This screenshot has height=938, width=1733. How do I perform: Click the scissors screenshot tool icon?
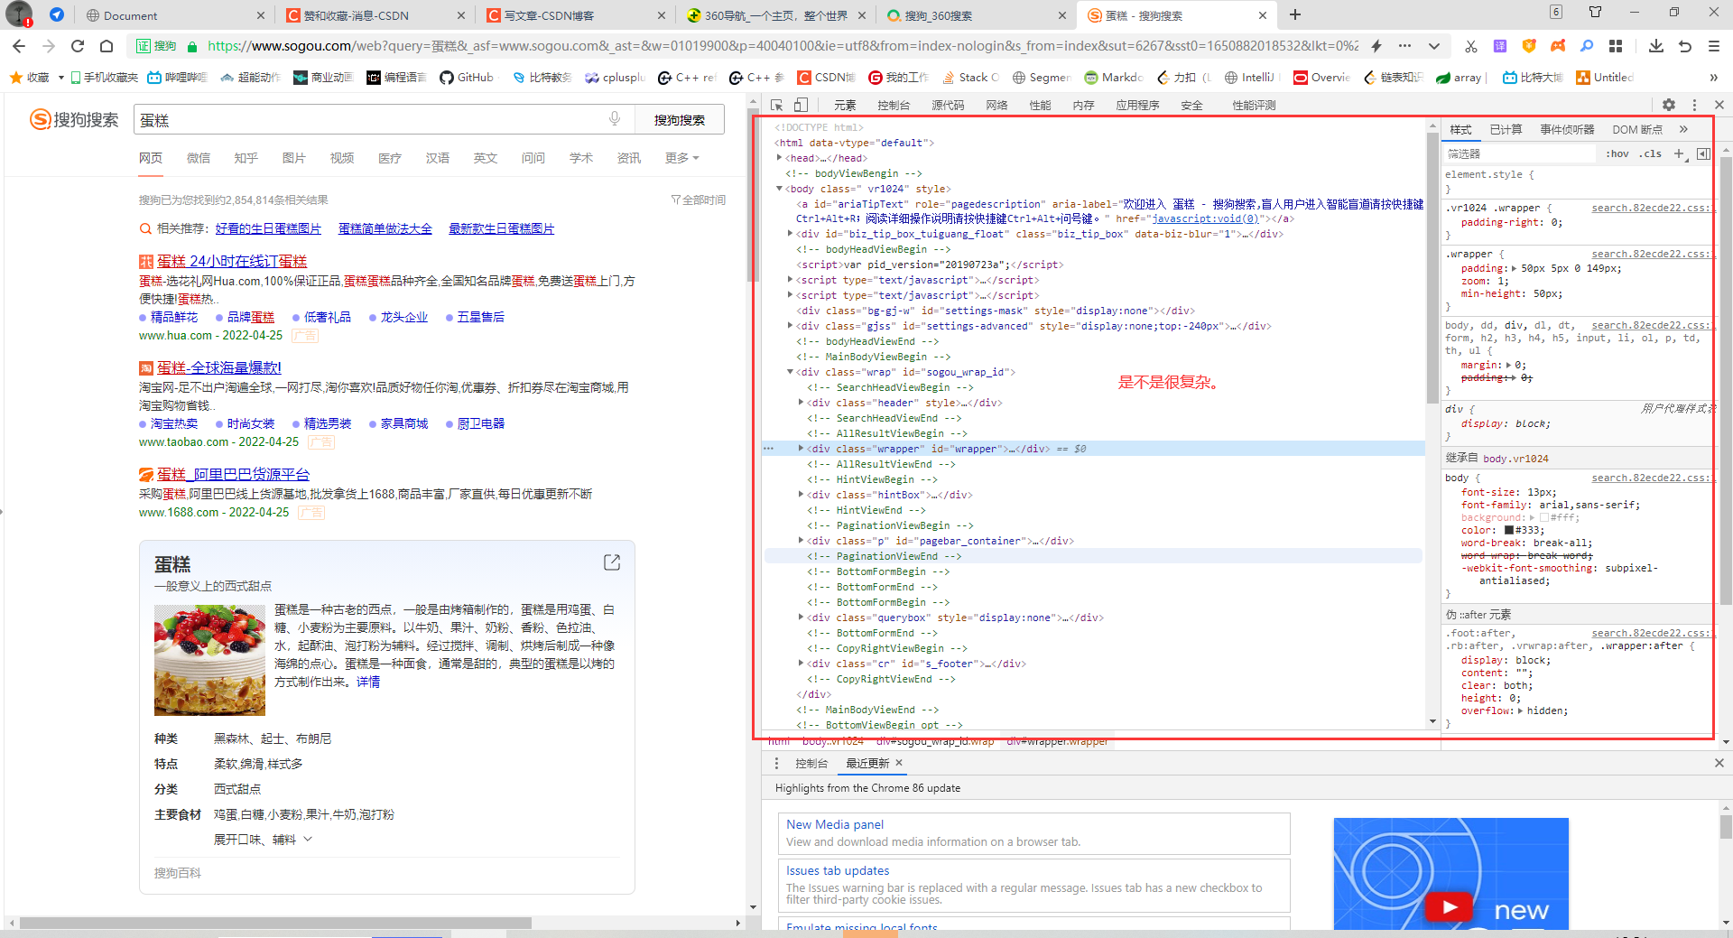[x=1471, y=46]
